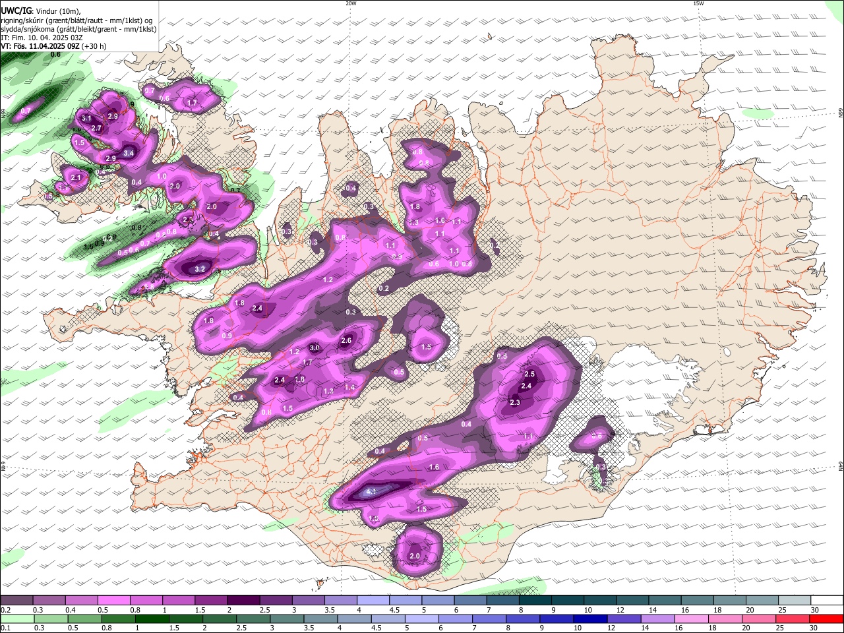The width and height of the screenshot is (844, 633).
Task: Click the 2.6 snowfall value on the map
Action: [346, 341]
